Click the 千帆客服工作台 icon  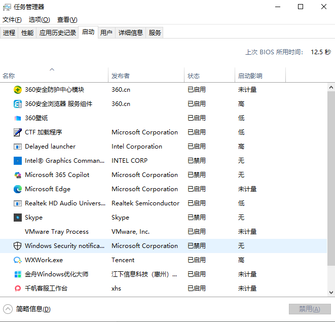18,289
